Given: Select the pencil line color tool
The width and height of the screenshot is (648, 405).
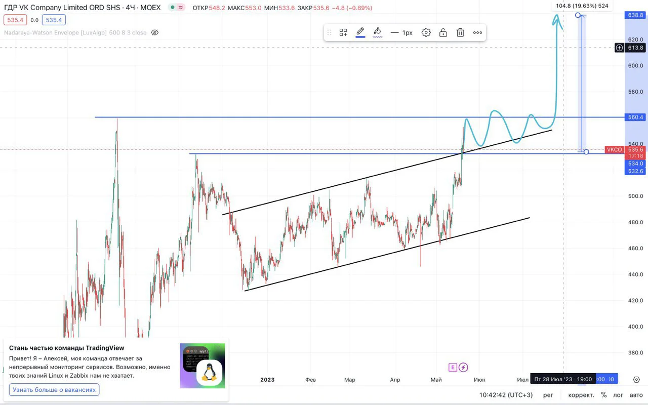Looking at the screenshot, I should [x=360, y=32].
